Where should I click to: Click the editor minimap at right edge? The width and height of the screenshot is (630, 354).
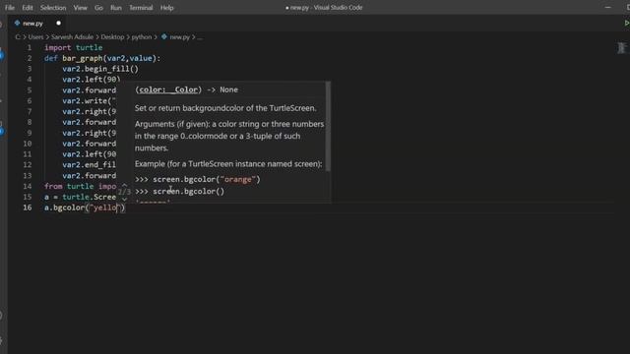pyautogui.click(x=621, y=48)
